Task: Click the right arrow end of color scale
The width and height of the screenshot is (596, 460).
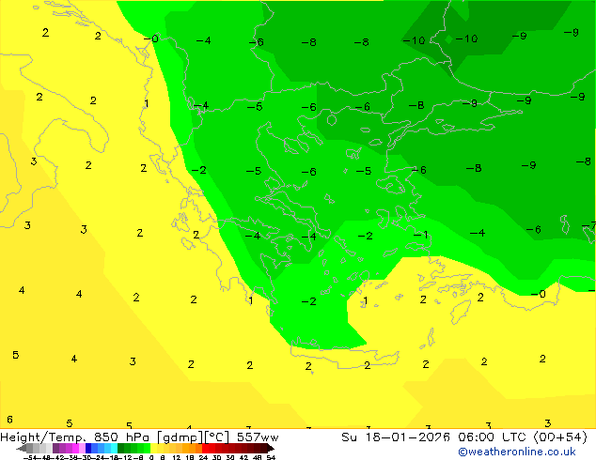Action: point(271,449)
